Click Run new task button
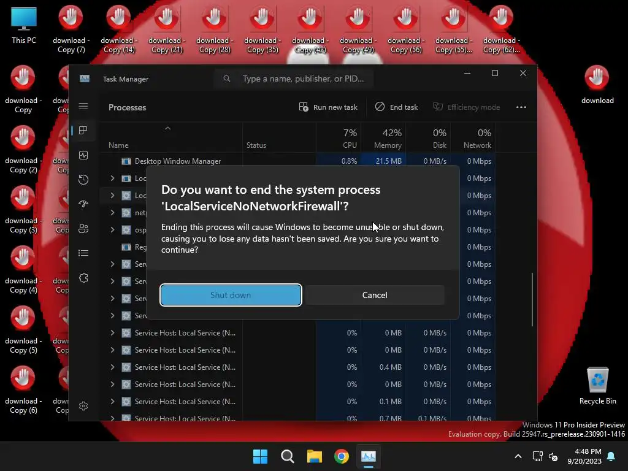The image size is (628, 471). coord(328,107)
